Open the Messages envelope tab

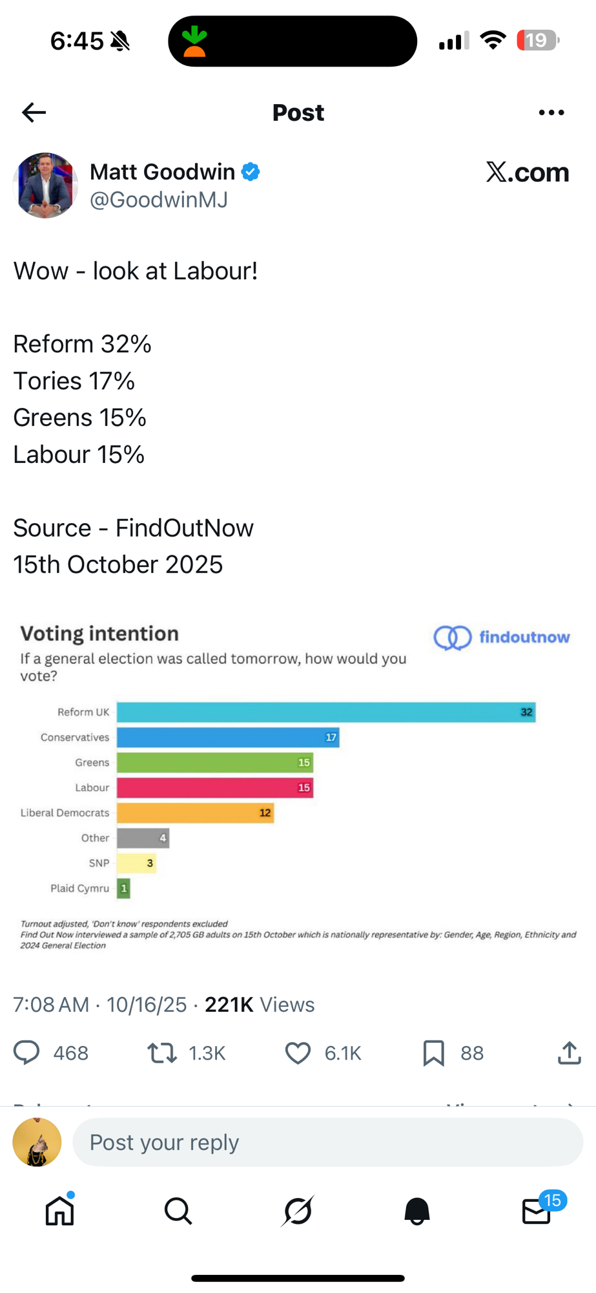(x=536, y=1211)
